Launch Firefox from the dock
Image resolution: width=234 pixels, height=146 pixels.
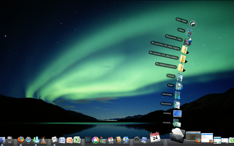[x=21, y=139]
